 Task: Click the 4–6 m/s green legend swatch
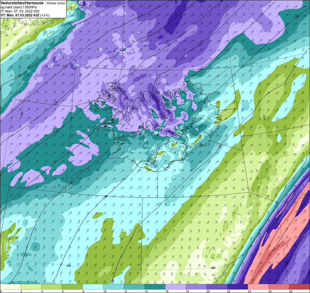(51, 287)
